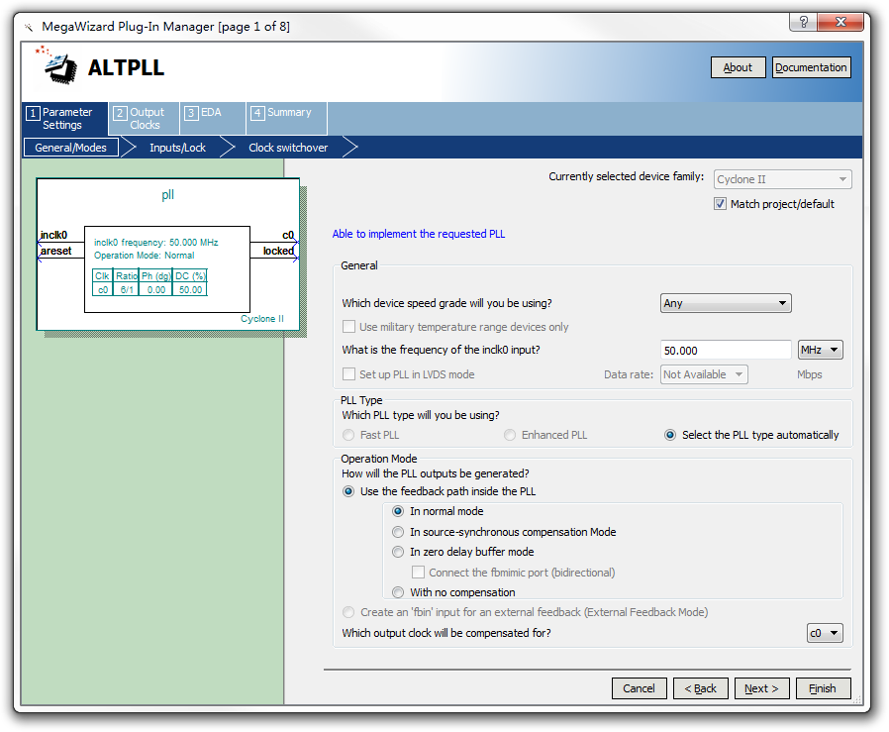Open the MHz frequency unit dropdown

pyautogui.click(x=820, y=350)
